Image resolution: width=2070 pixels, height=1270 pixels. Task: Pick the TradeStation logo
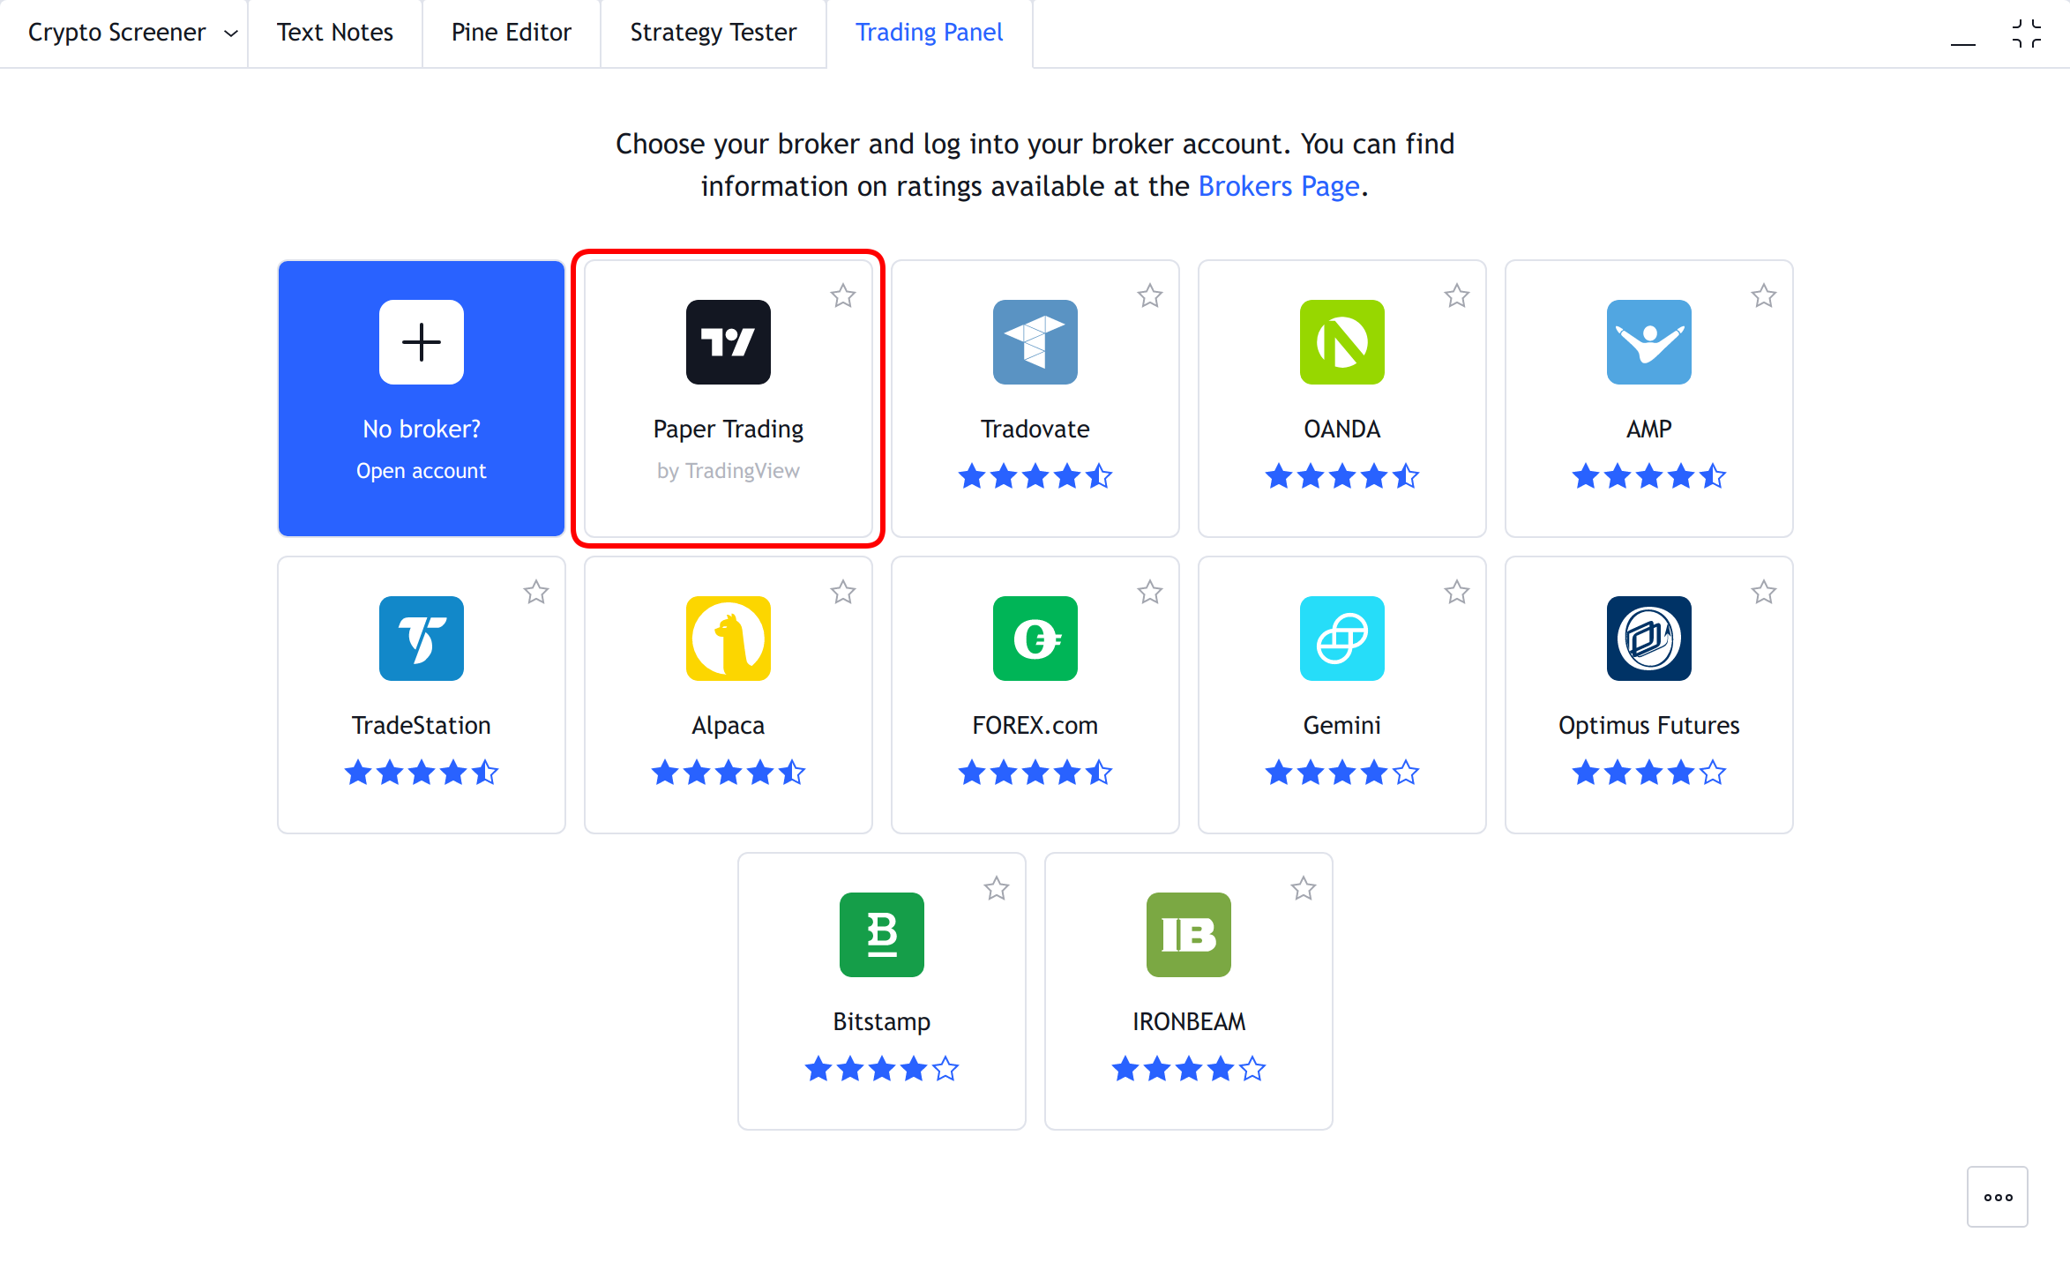(x=421, y=639)
